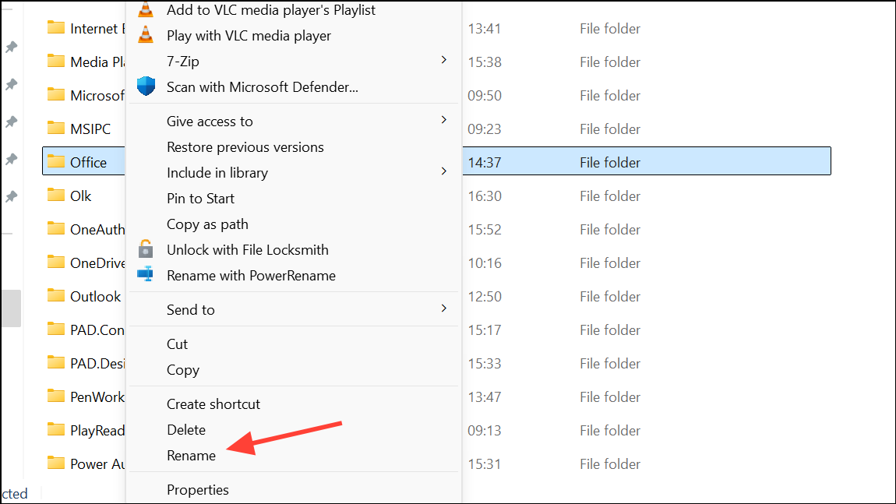Open Rename with PowerRename
Screen dimensions: 896x504
(251, 275)
